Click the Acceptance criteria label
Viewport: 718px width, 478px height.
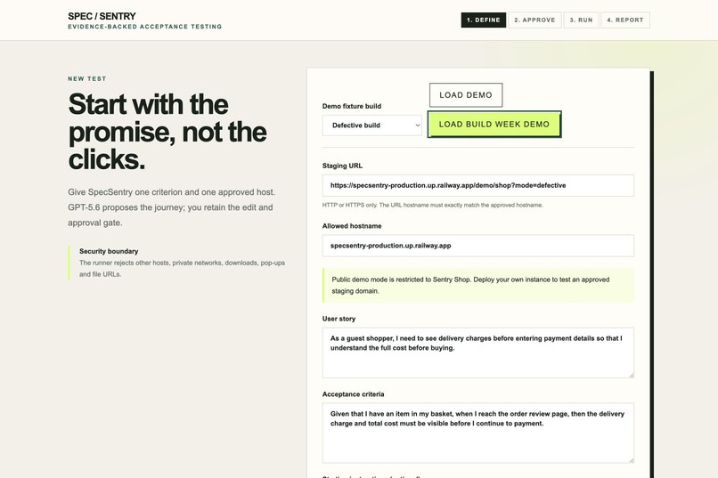tap(353, 394)
